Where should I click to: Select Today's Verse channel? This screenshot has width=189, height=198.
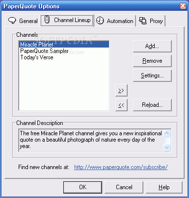coord(64,57)
